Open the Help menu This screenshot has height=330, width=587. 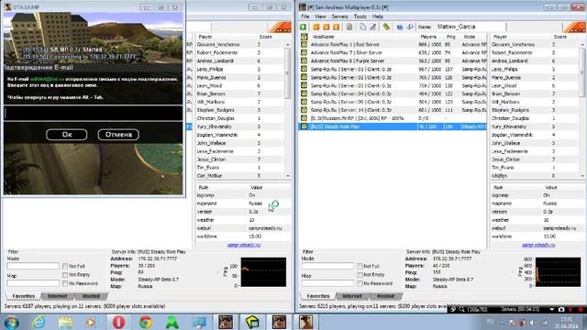377,16
